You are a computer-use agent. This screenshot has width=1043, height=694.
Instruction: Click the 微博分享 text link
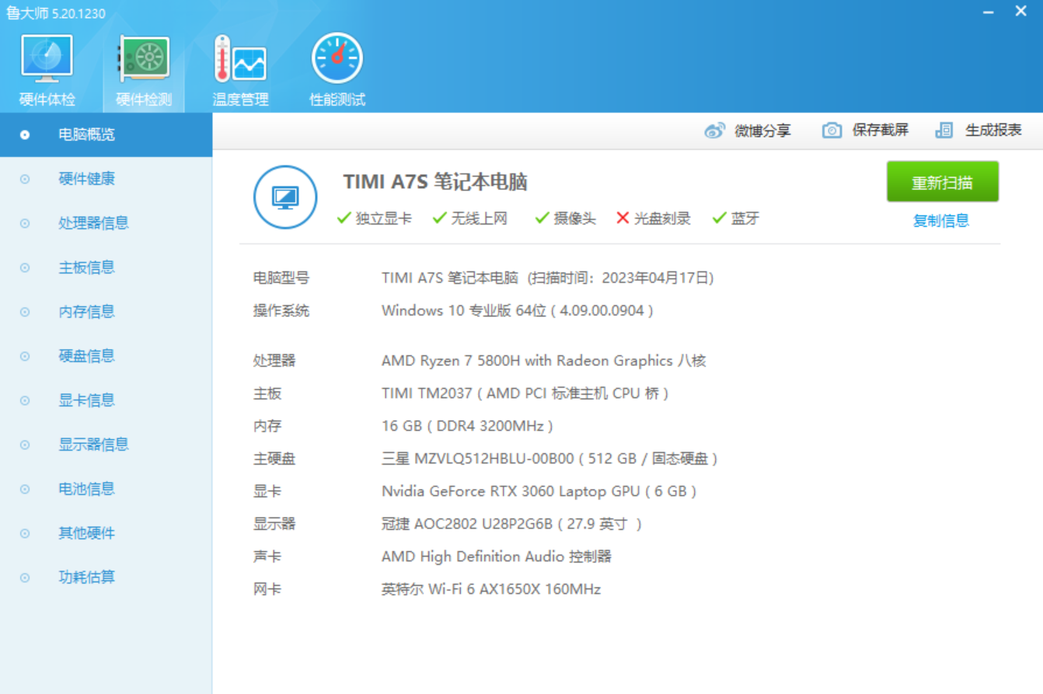point(762,131)
